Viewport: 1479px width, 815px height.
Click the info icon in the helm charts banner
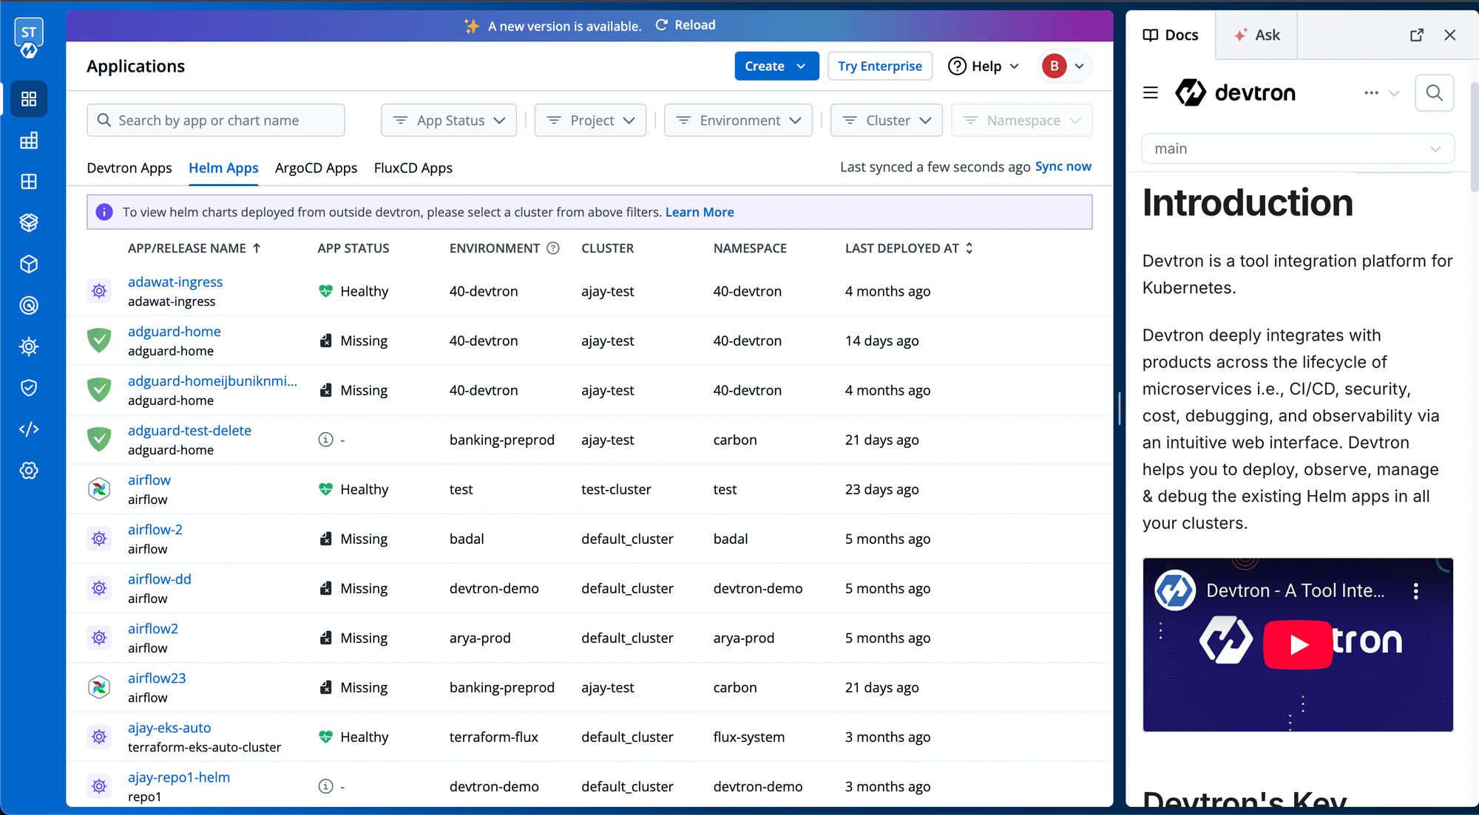pyautogui.click(x=104, y=212)
